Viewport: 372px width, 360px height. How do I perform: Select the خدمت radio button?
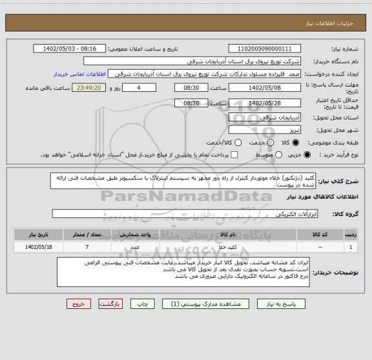pos(271,143)
